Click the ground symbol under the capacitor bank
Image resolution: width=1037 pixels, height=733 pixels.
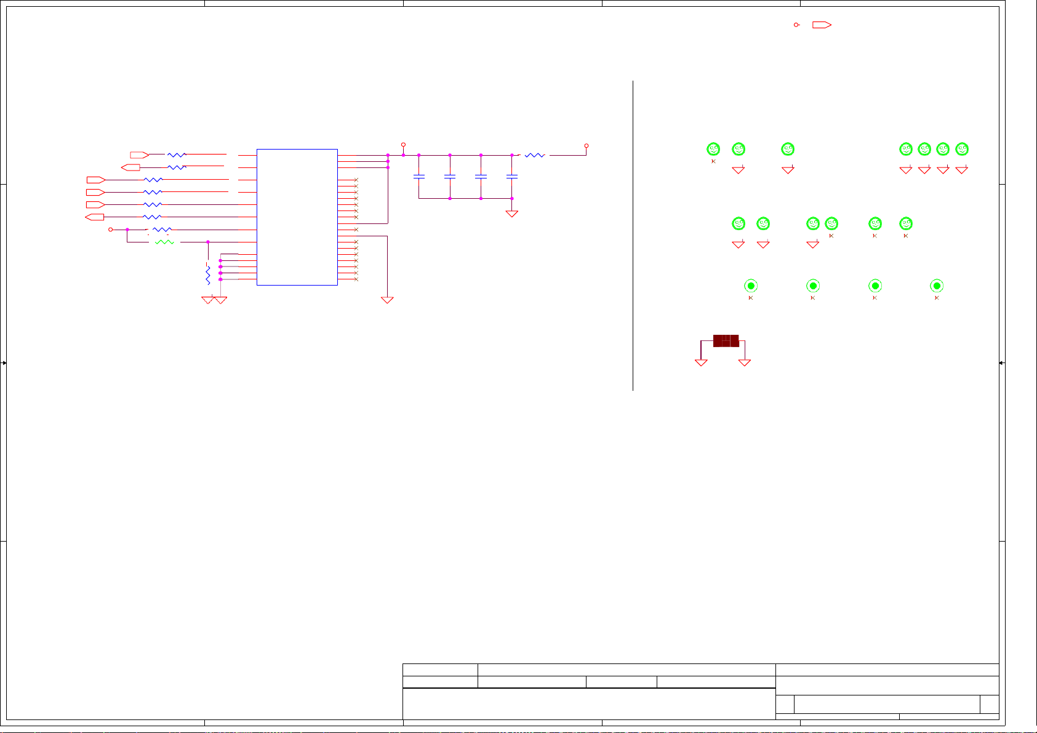point(511,214)
